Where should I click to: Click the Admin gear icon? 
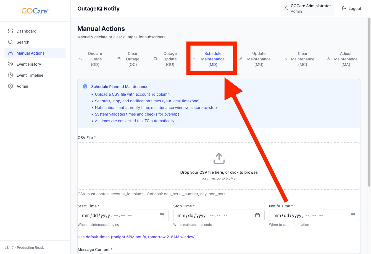[x=10, y=86]
